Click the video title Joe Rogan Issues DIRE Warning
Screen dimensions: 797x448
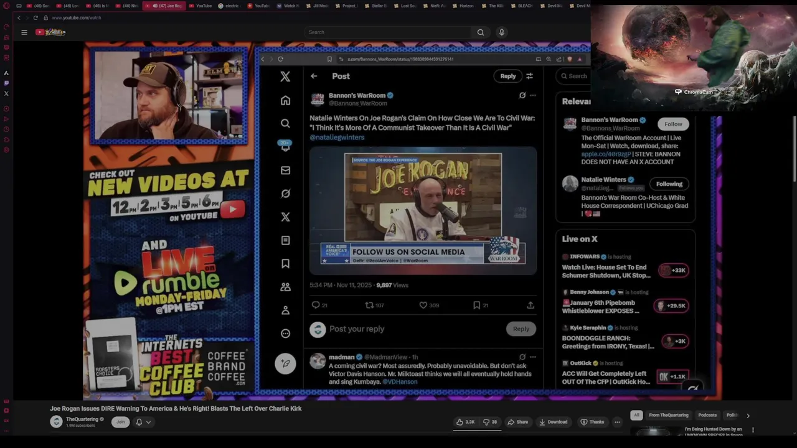[176, 408]
